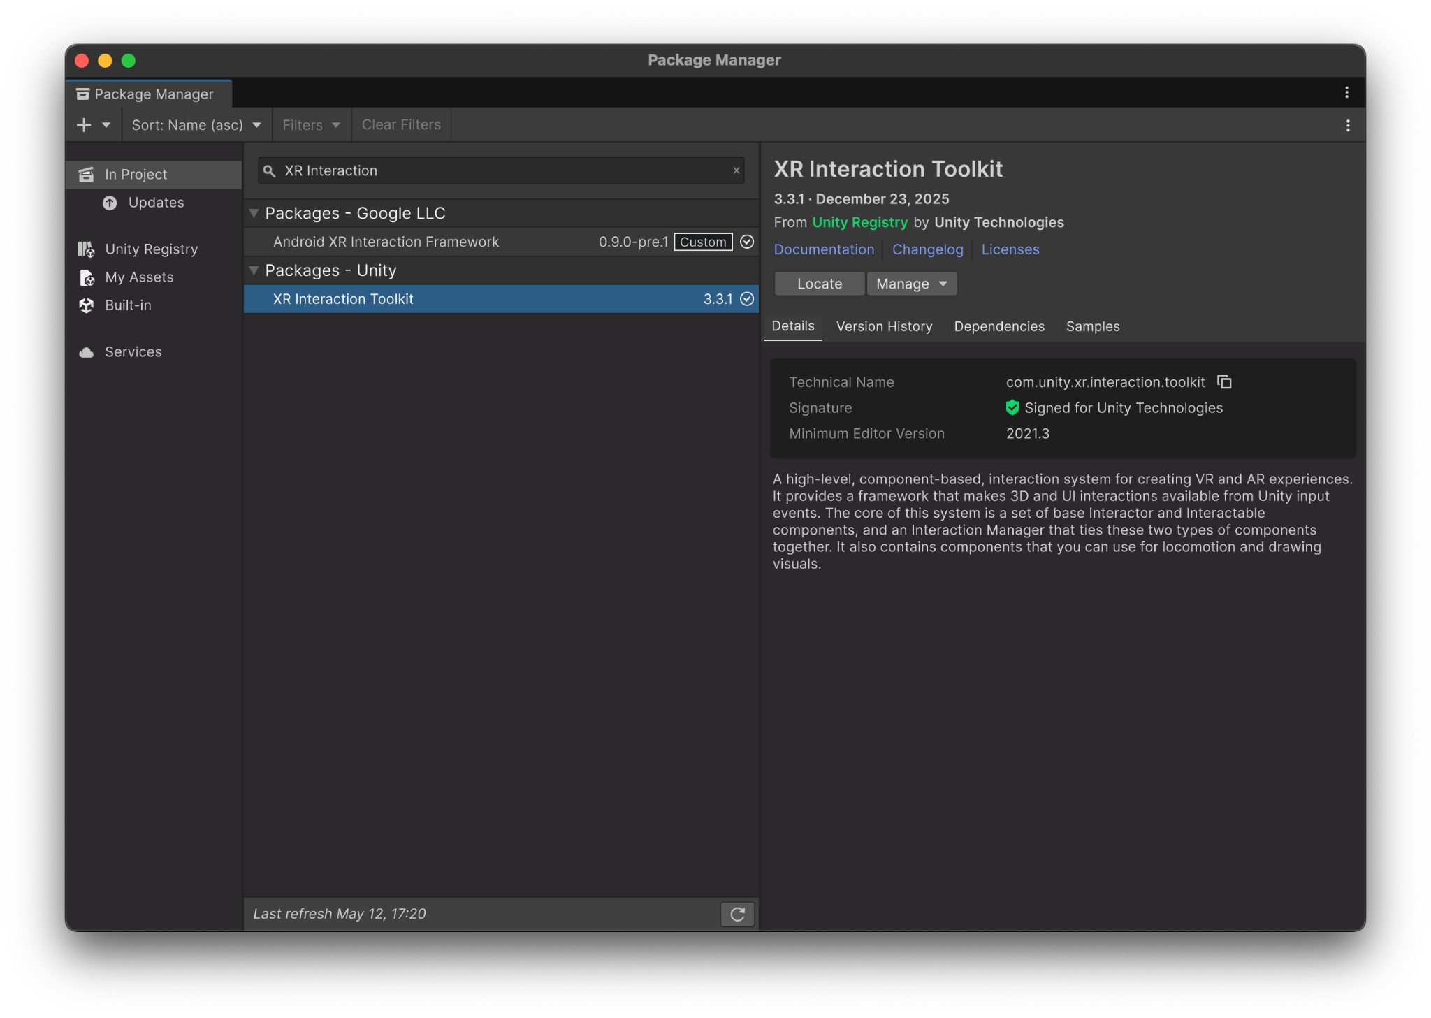Screen dimensions: 1431x1018
Task: Select Updates in the sidebar
Action: coord(154,203)
